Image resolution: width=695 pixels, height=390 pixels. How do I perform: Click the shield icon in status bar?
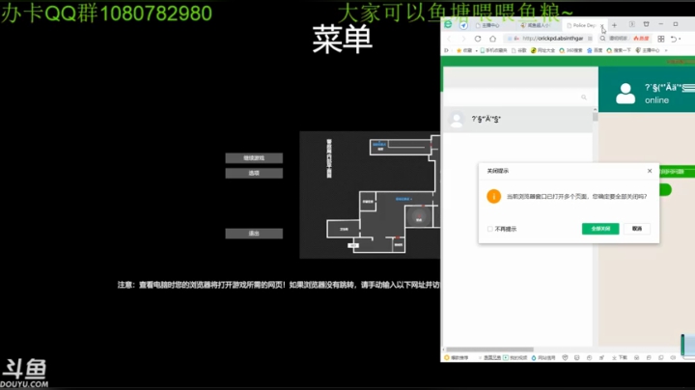click(565, 357)
